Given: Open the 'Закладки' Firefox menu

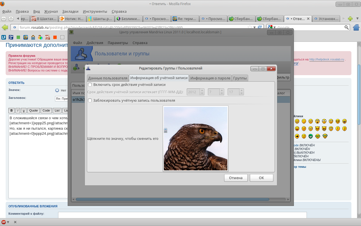Looking at the screenshot, I should pos(70,12).
